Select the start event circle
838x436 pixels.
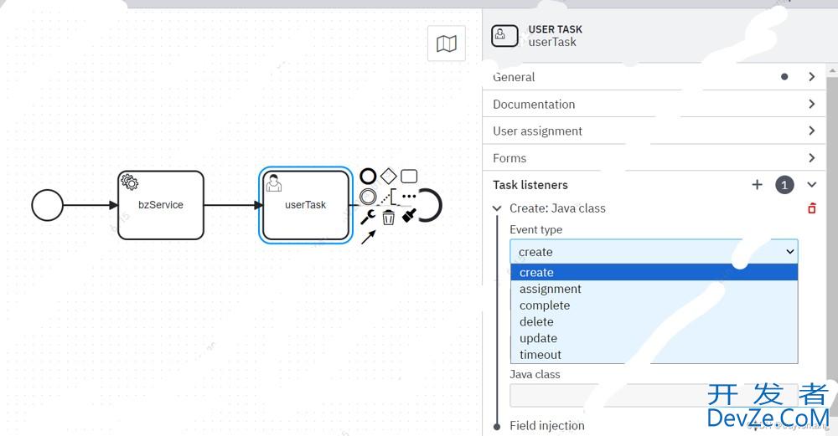48,205
